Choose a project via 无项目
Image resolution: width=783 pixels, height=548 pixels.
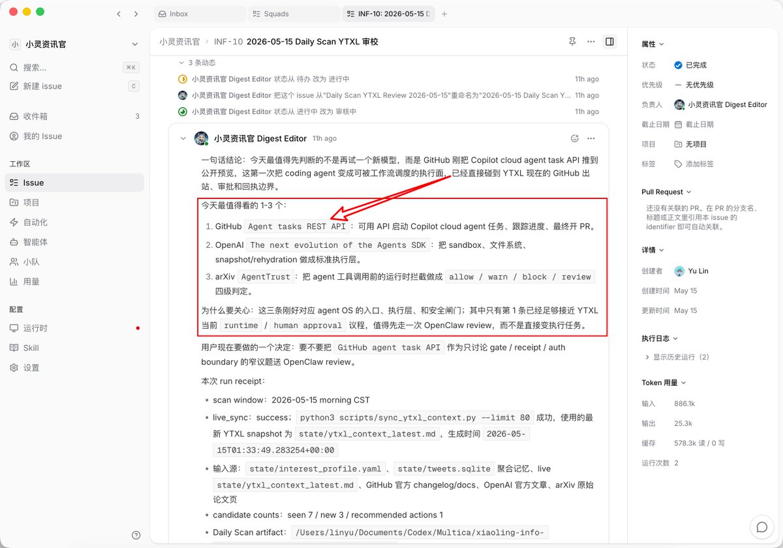(x=690, y=144)
